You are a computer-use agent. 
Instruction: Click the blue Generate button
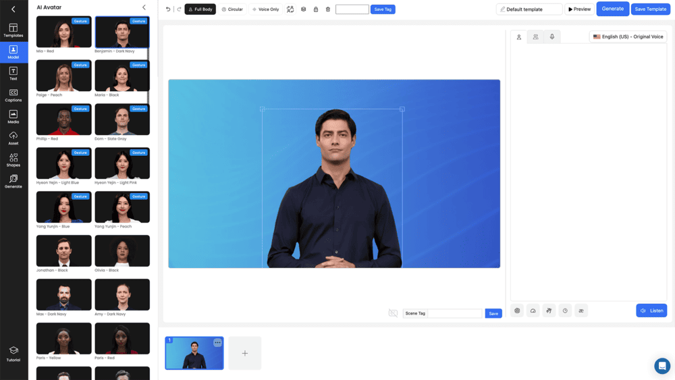click(x=613, y=9)
